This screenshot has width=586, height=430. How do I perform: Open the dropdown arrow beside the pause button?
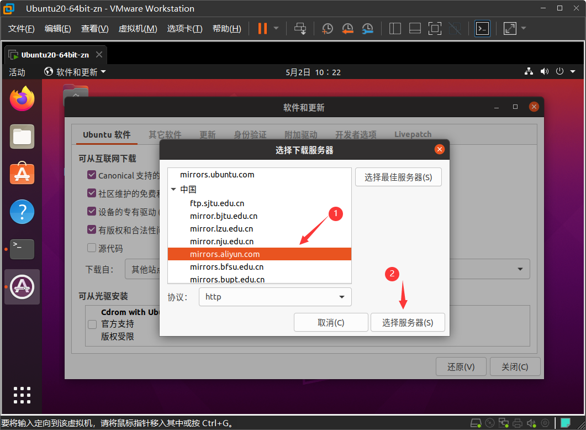click(x=276, y=28)
